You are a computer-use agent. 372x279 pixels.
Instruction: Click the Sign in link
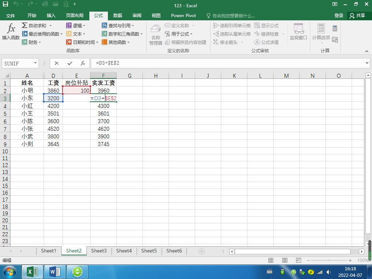coord(339,16)
